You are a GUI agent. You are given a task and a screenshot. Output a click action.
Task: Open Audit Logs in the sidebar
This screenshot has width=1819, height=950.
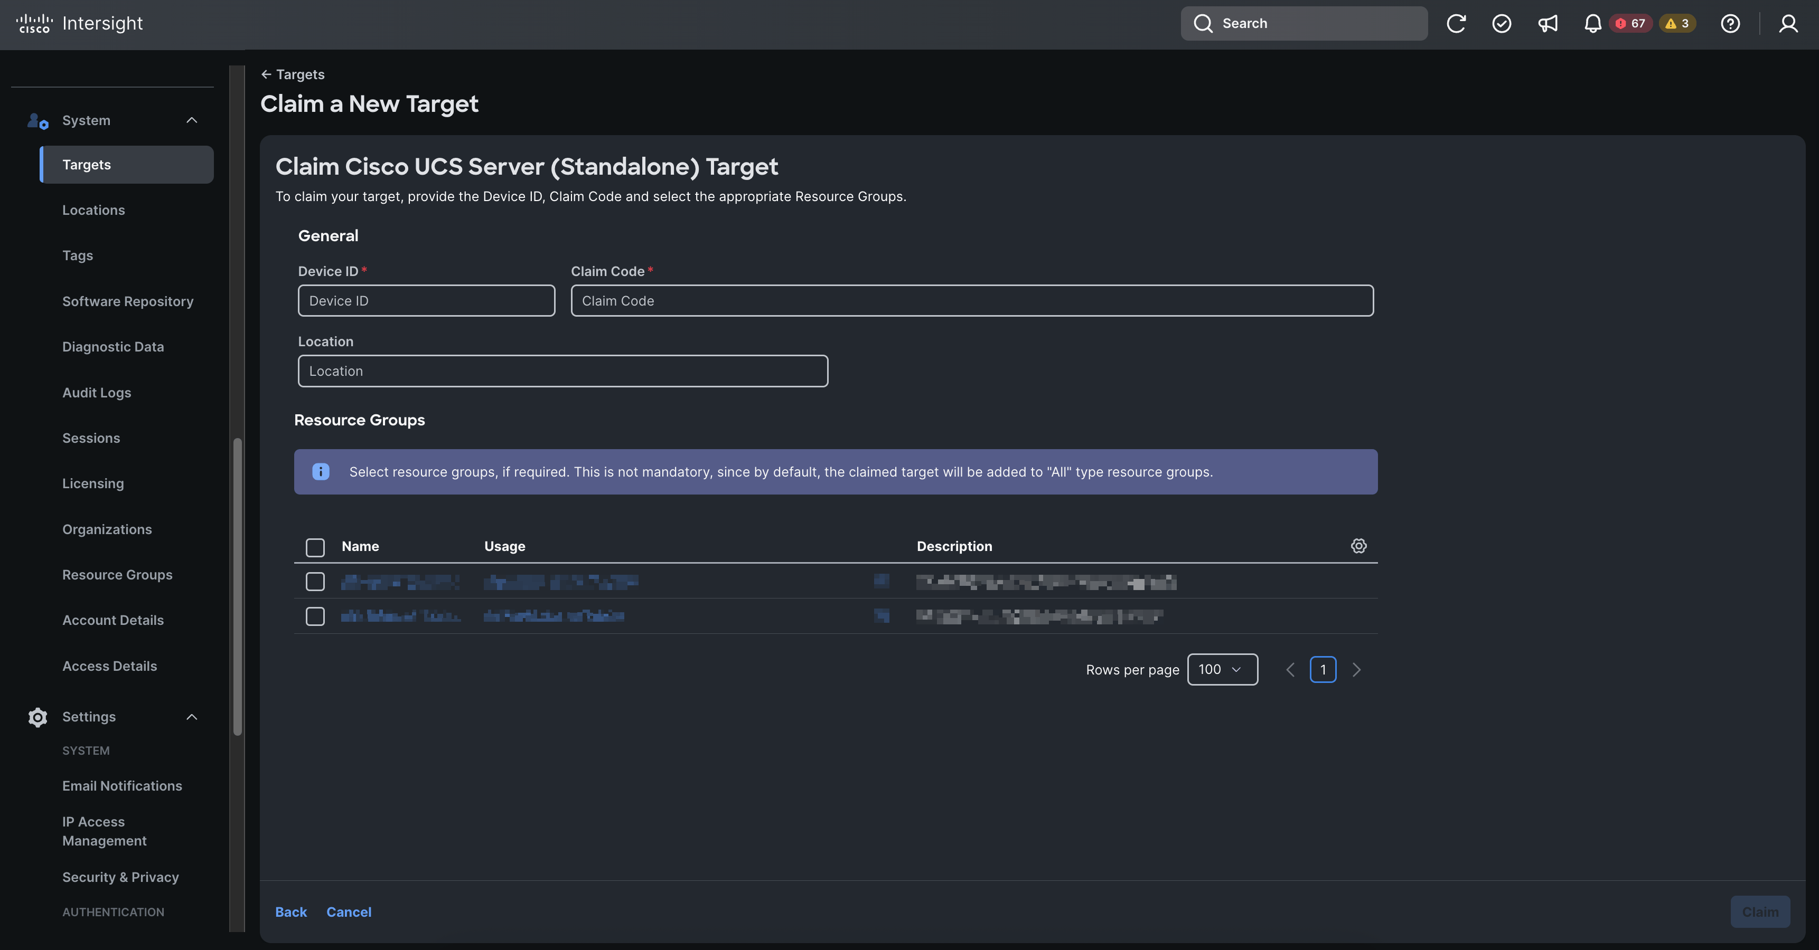[x=97, y=393]
